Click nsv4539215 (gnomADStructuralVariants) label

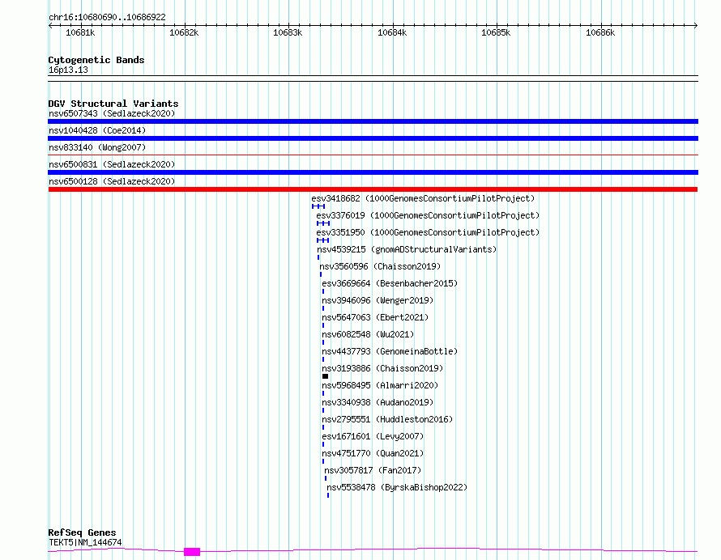[x=407, y=249]
